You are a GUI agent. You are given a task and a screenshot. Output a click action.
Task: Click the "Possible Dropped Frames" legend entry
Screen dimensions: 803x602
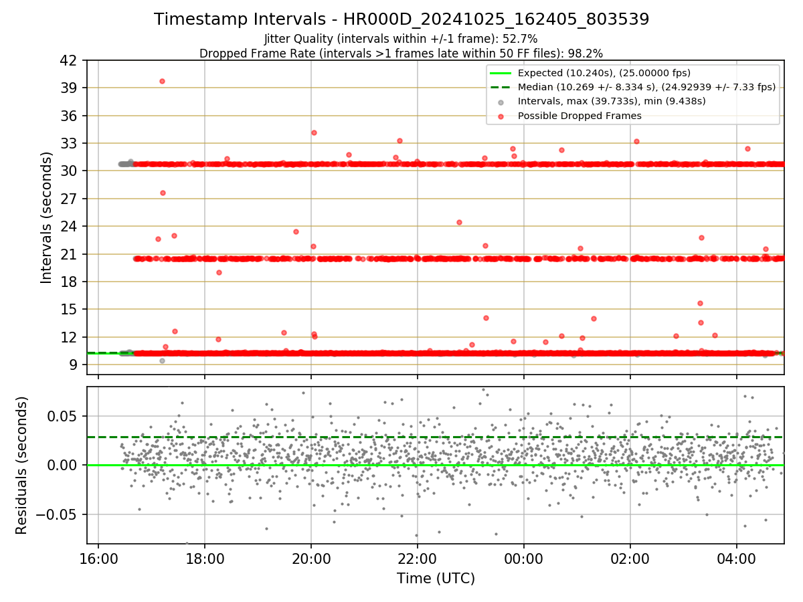coord(579,116)
